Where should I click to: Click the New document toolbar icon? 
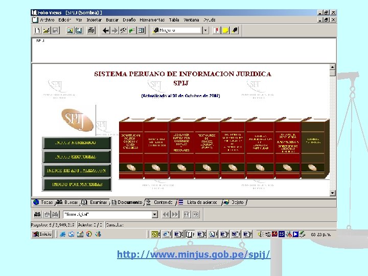click(x=37, y=30)
